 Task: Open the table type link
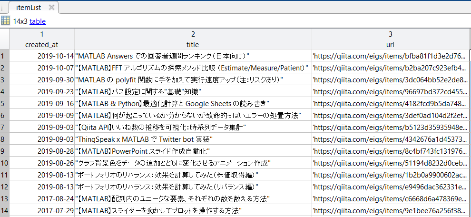(38, 21)
